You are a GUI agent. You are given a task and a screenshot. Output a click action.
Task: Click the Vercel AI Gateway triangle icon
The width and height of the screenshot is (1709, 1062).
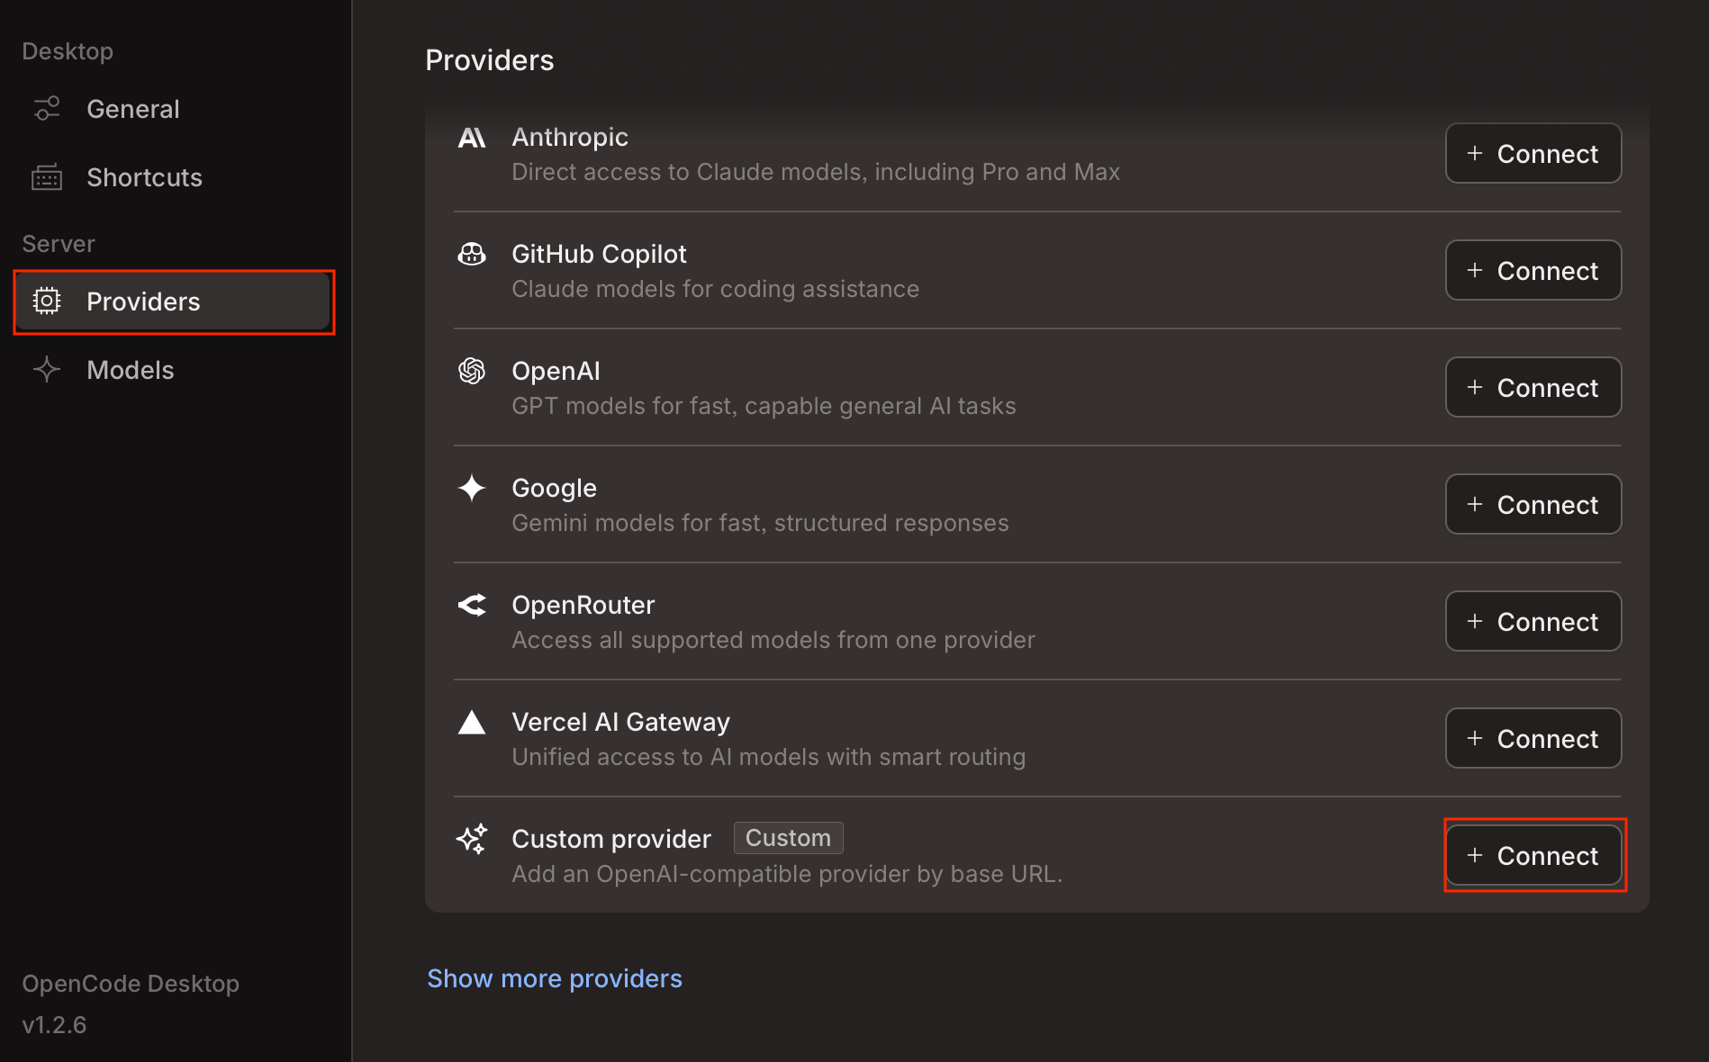[x=472, y=722]
